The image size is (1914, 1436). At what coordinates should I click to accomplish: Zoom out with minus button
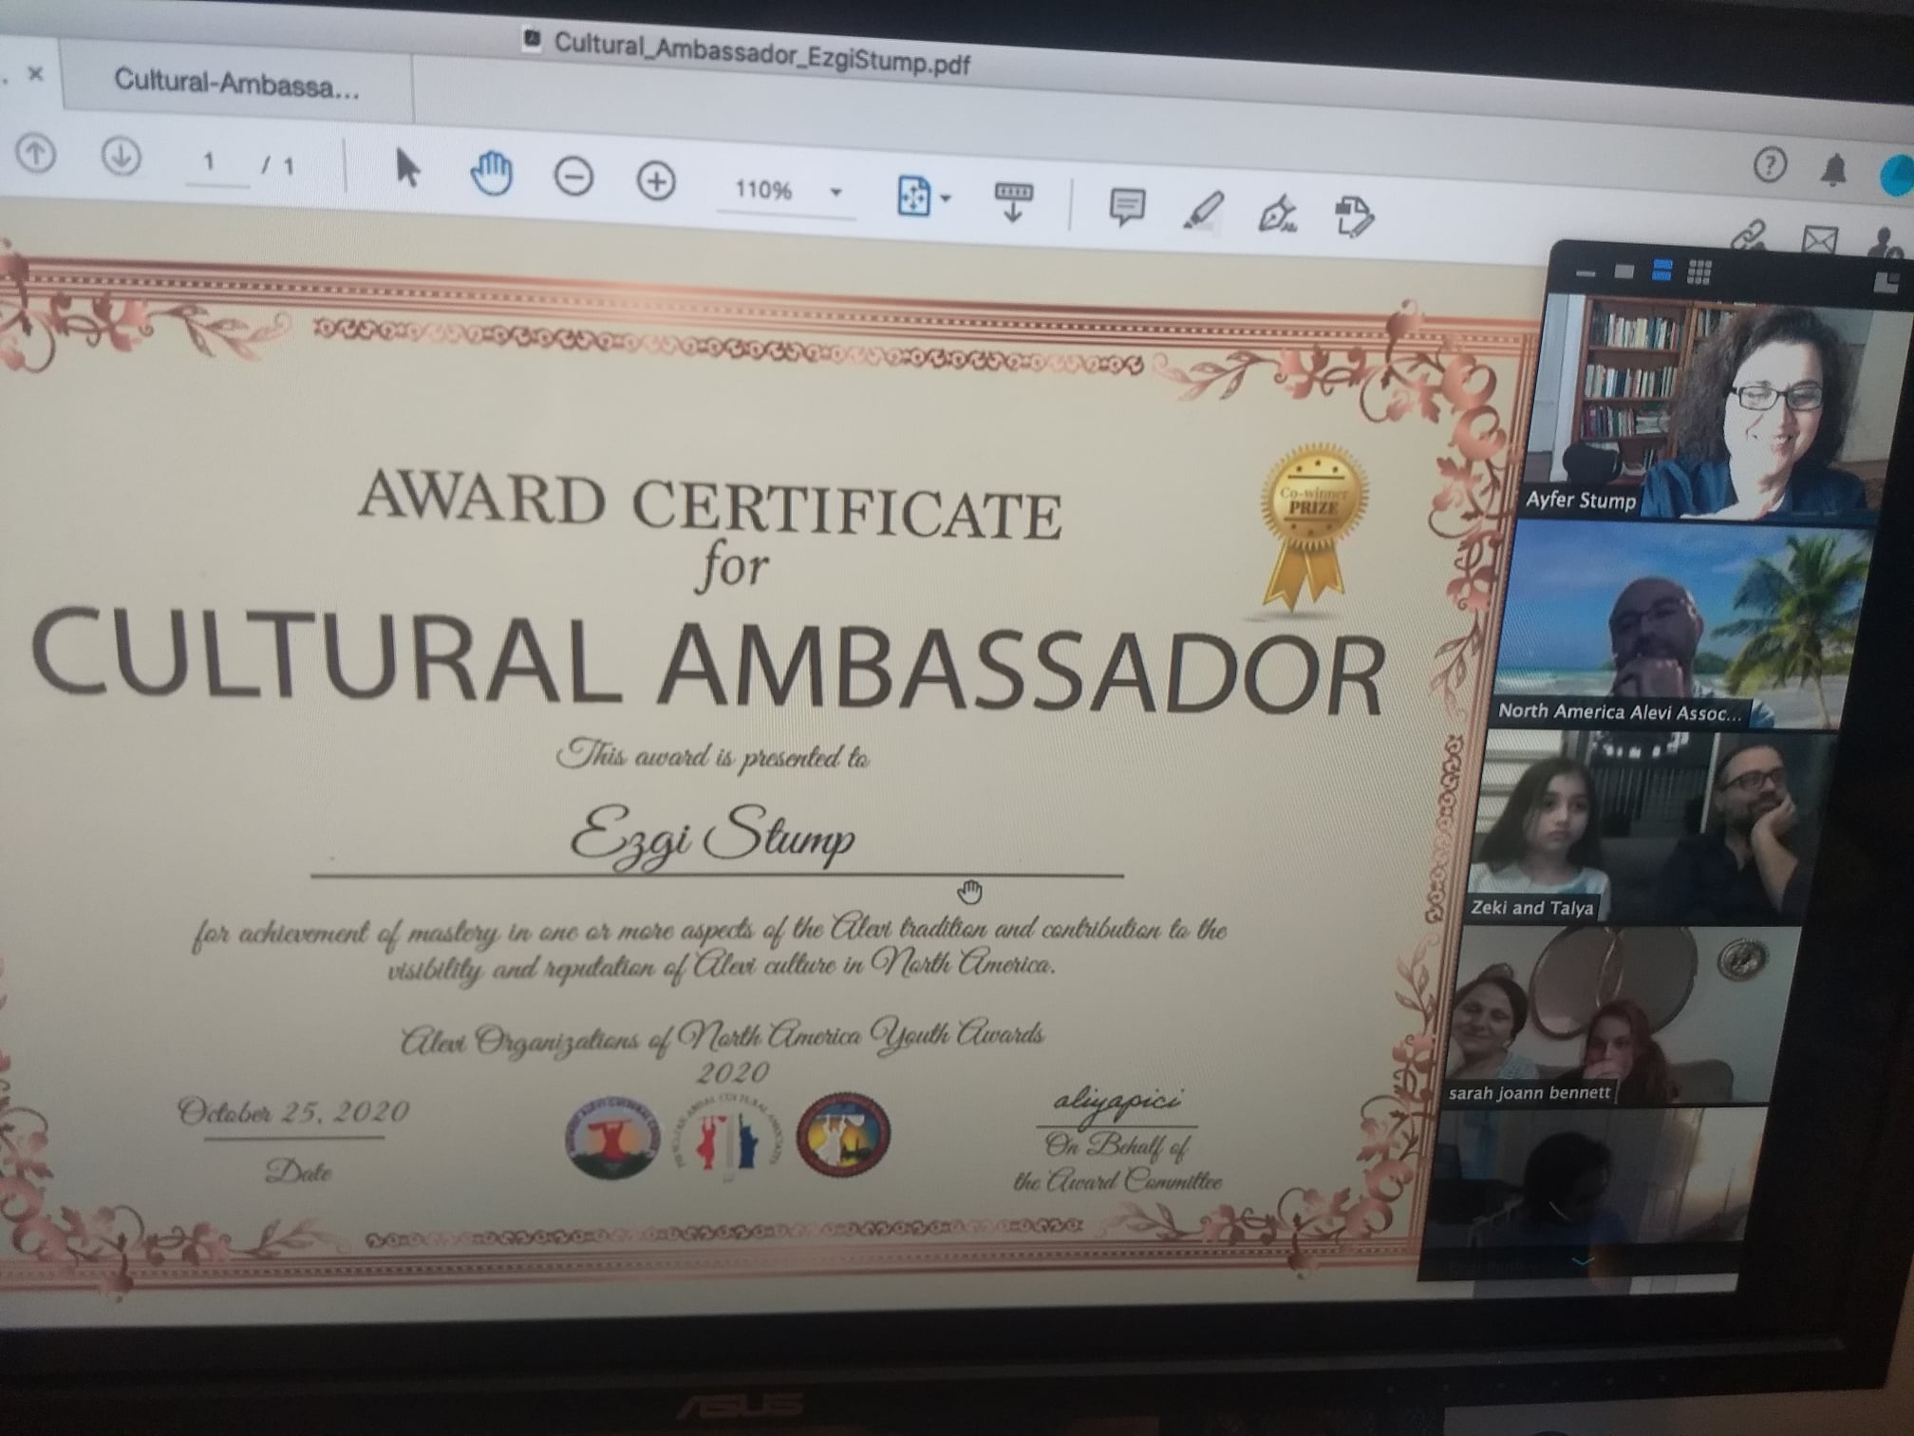coord(573,178)
